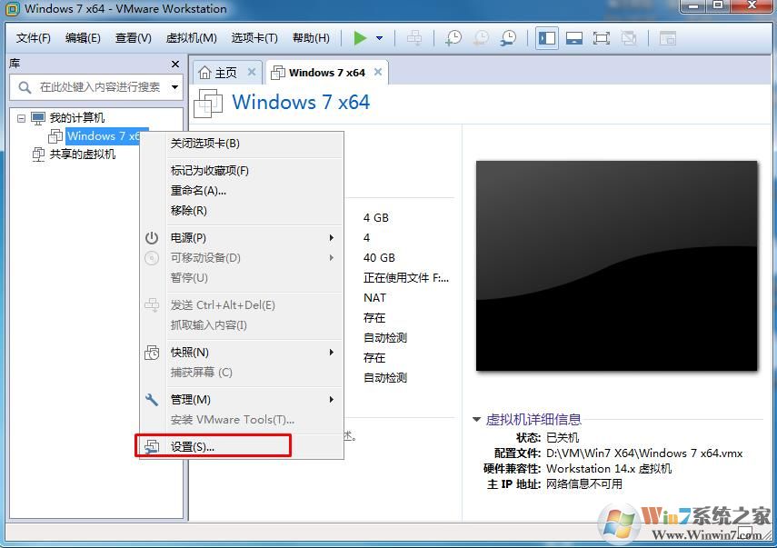Open the 编辑(E) menu
Image resolution: width=777 pixels, height=548 pixels.
(x=83, y=38)
